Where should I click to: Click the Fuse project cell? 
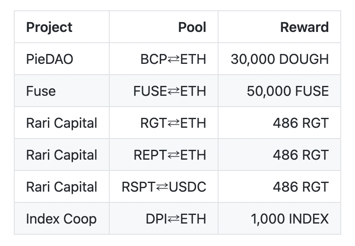point(41,91)
